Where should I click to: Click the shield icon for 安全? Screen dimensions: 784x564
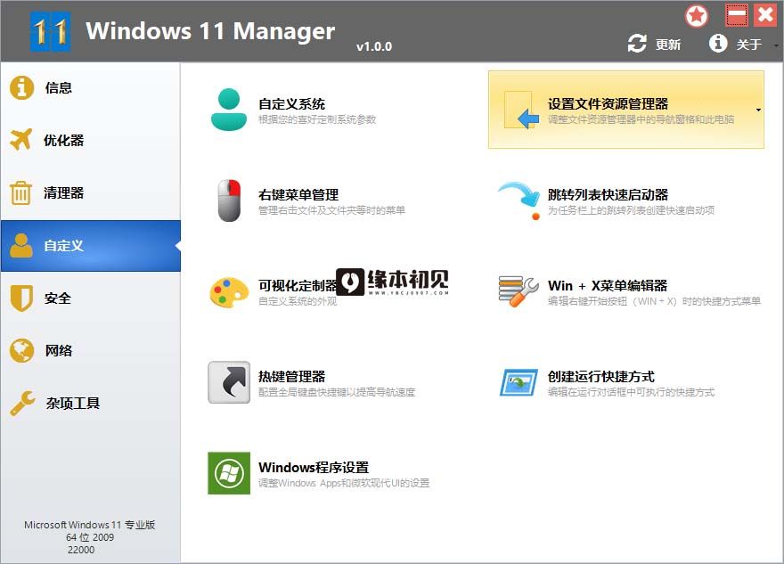coord(21,298)
